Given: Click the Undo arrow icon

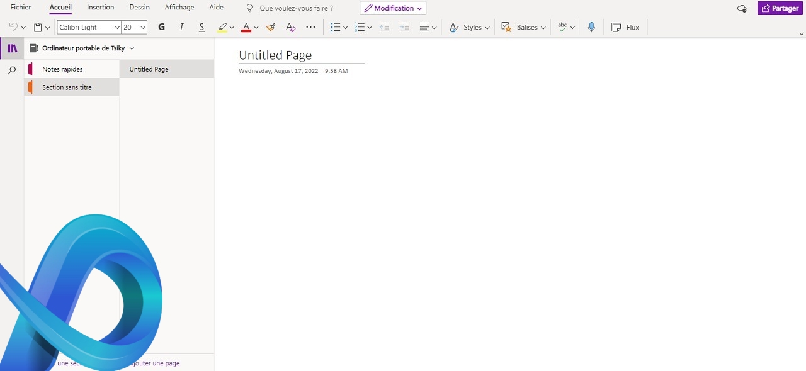Looking at the screenshot, I should (x=13, y=27).
